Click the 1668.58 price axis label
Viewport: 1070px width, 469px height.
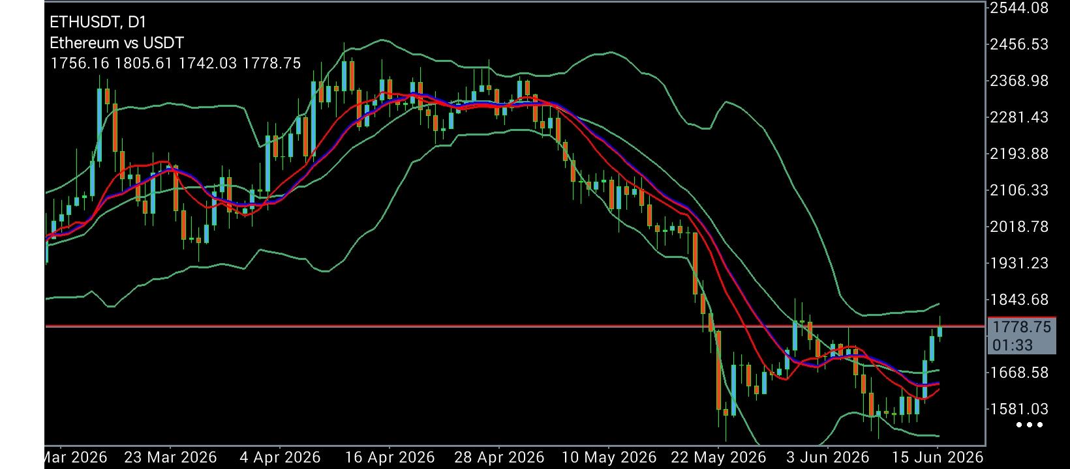pos(1019,373)
